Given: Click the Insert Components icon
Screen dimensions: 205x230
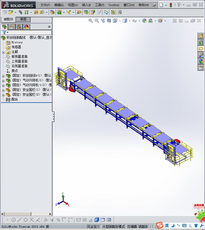Looking at the screenshot, I should point(11,12).
